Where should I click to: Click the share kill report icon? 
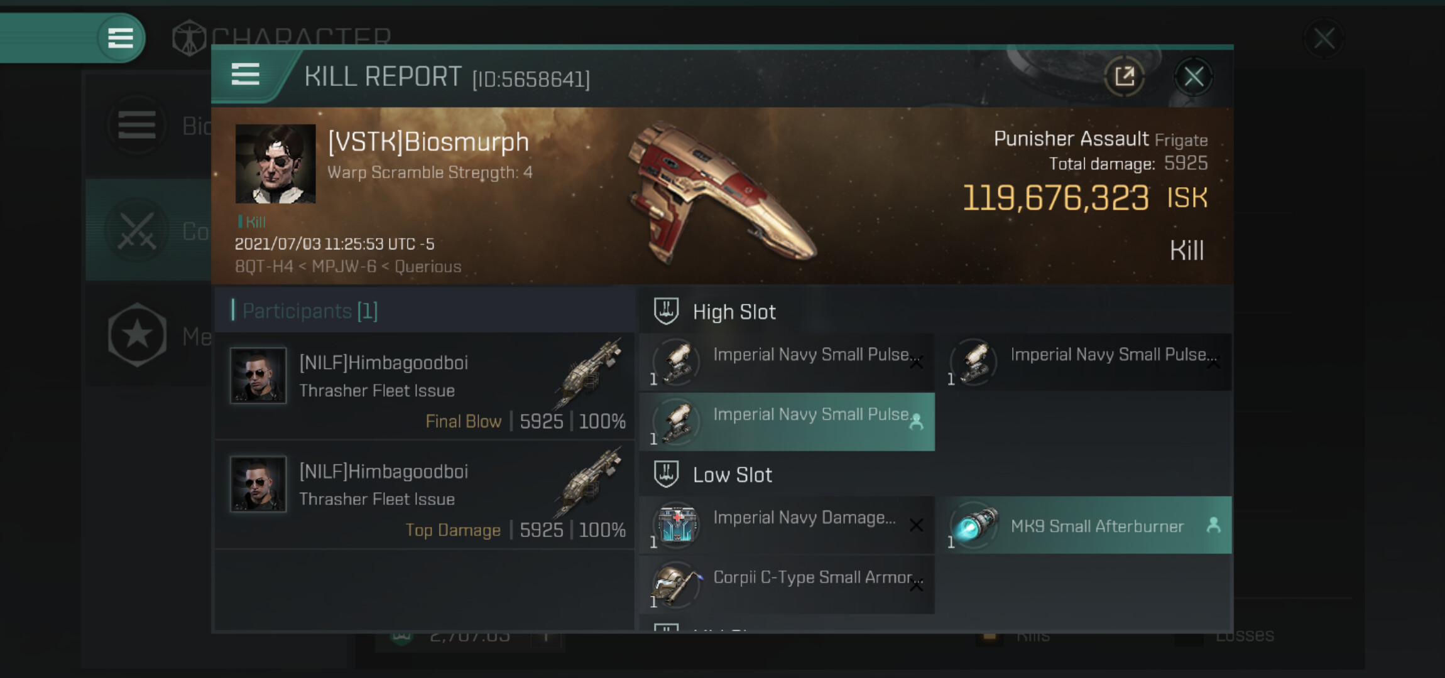(x=1124, y=77)
